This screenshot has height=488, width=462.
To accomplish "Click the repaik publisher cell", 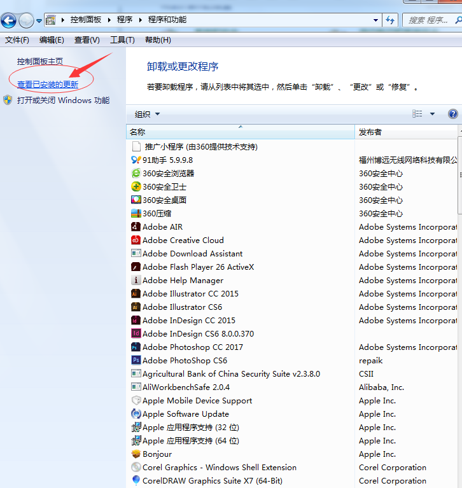I will click(371, 360).
